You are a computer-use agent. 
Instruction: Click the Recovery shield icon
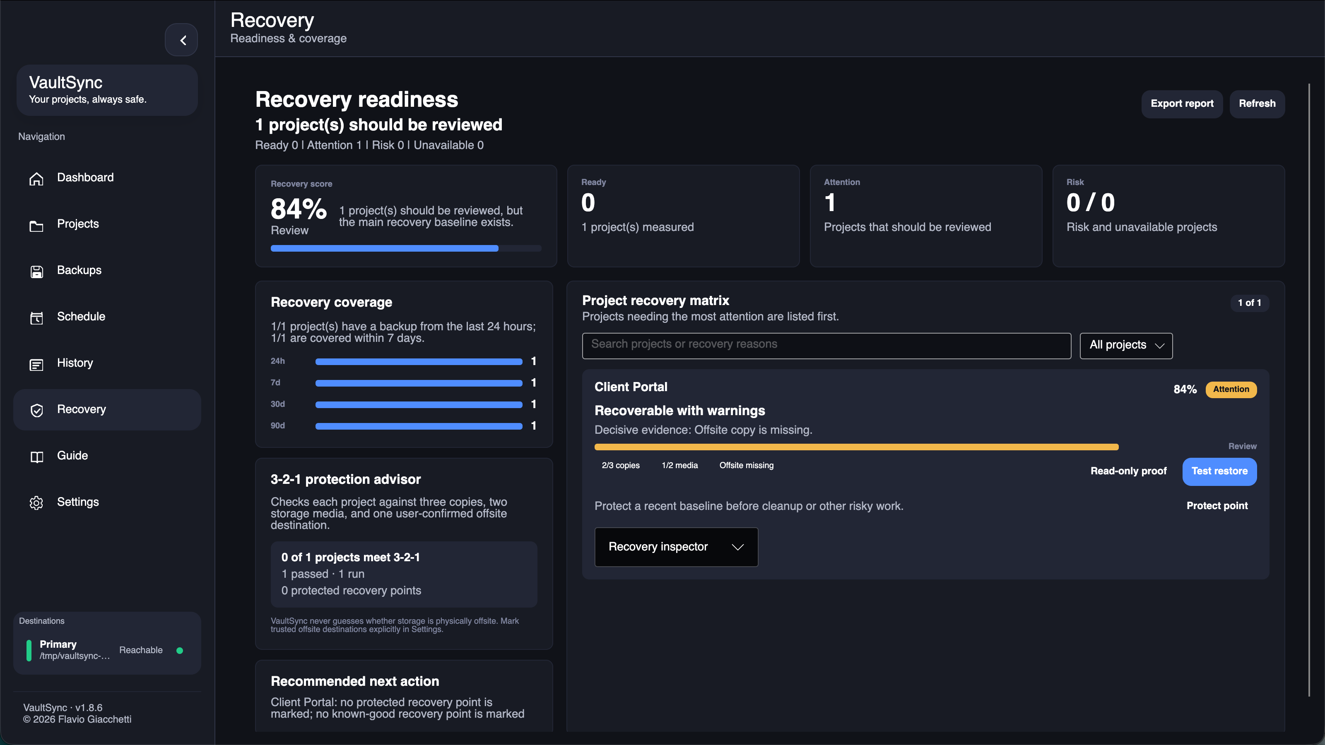pyautogui.click(x=36, y=410)
